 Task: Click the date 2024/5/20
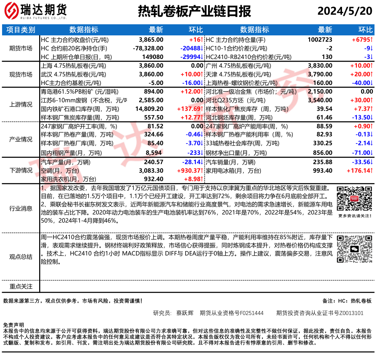coord(345,11)
